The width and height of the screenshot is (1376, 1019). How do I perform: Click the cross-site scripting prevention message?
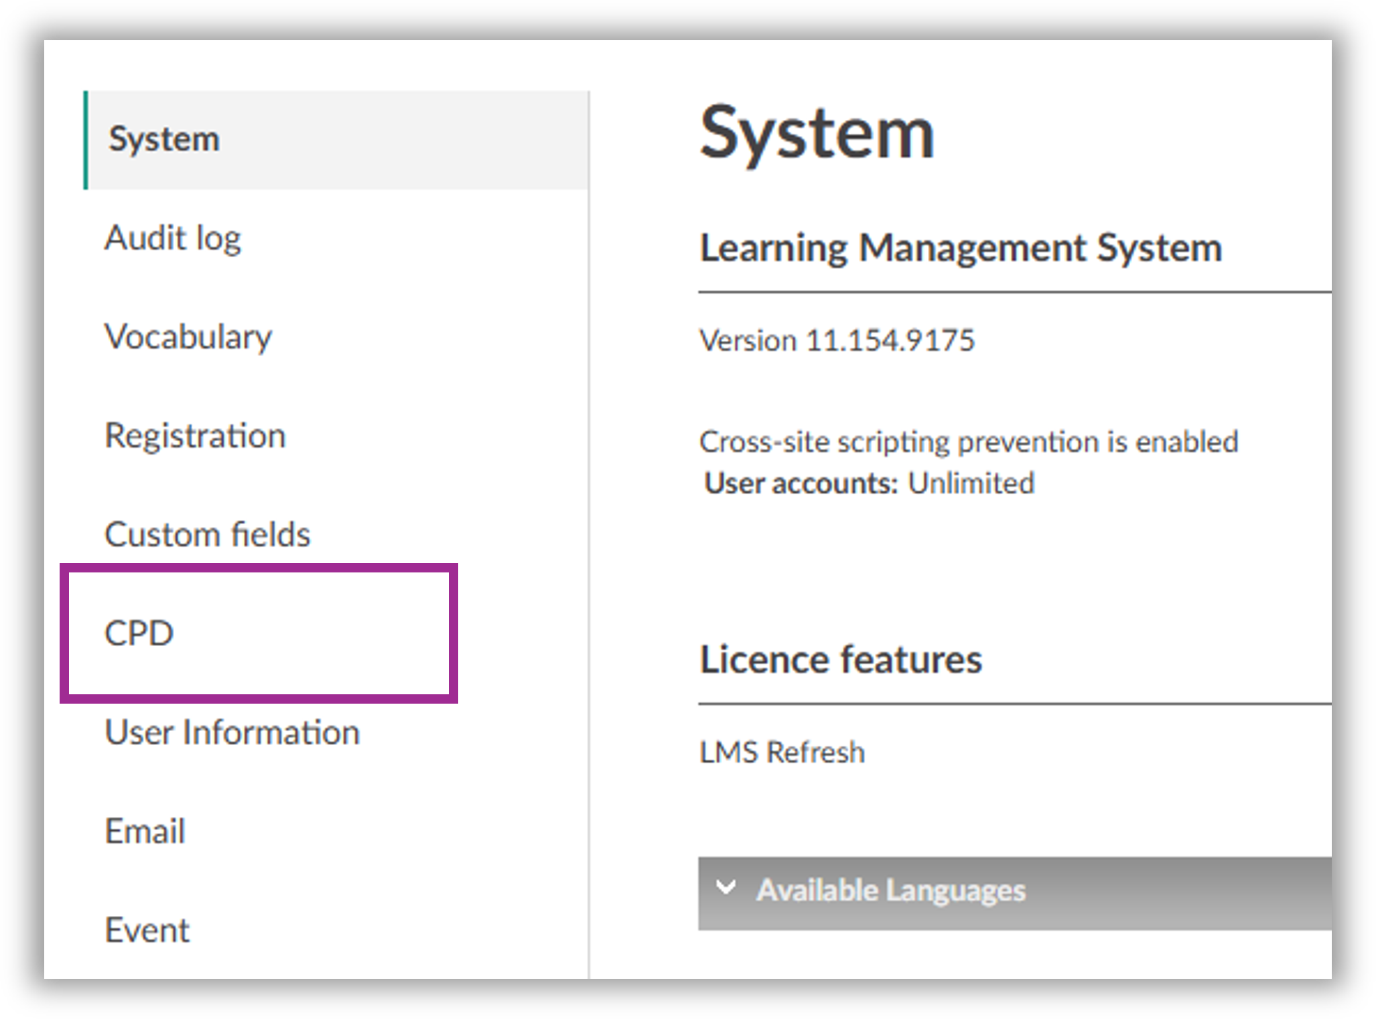coord(969,442)
